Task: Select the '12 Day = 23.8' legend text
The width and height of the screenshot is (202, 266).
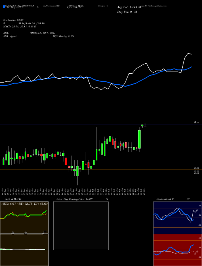Action: pyautogui.click(x=15, y=8)
